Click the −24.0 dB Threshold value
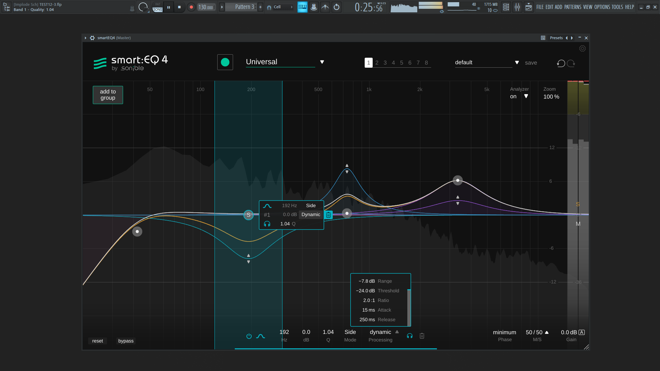 pyautogui.click(x=365, y=291)
